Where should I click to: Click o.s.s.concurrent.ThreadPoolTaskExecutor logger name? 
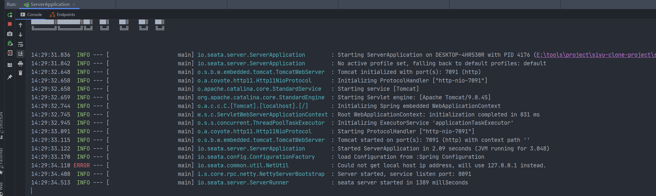[x=261, y=123]
